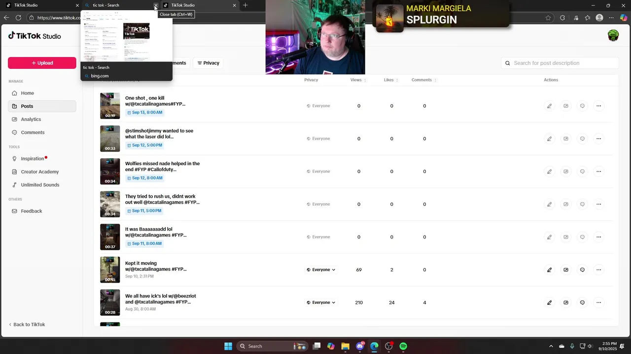Click the browser refresh icon
This screenshot has height=354, width=631.
point(18,18)
